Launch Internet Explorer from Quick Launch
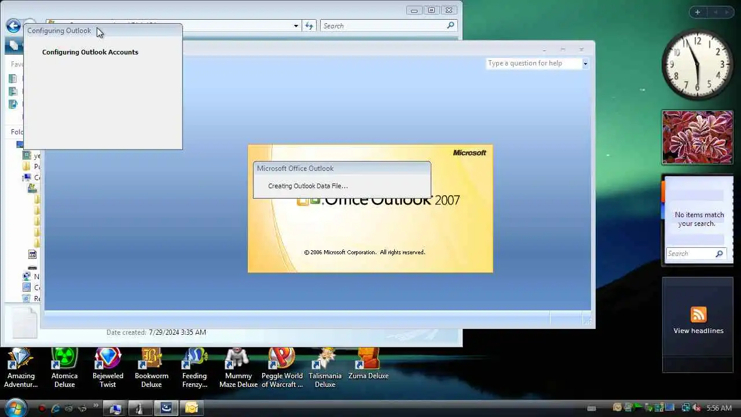741x417 pixels. click(x=56, y=408)
